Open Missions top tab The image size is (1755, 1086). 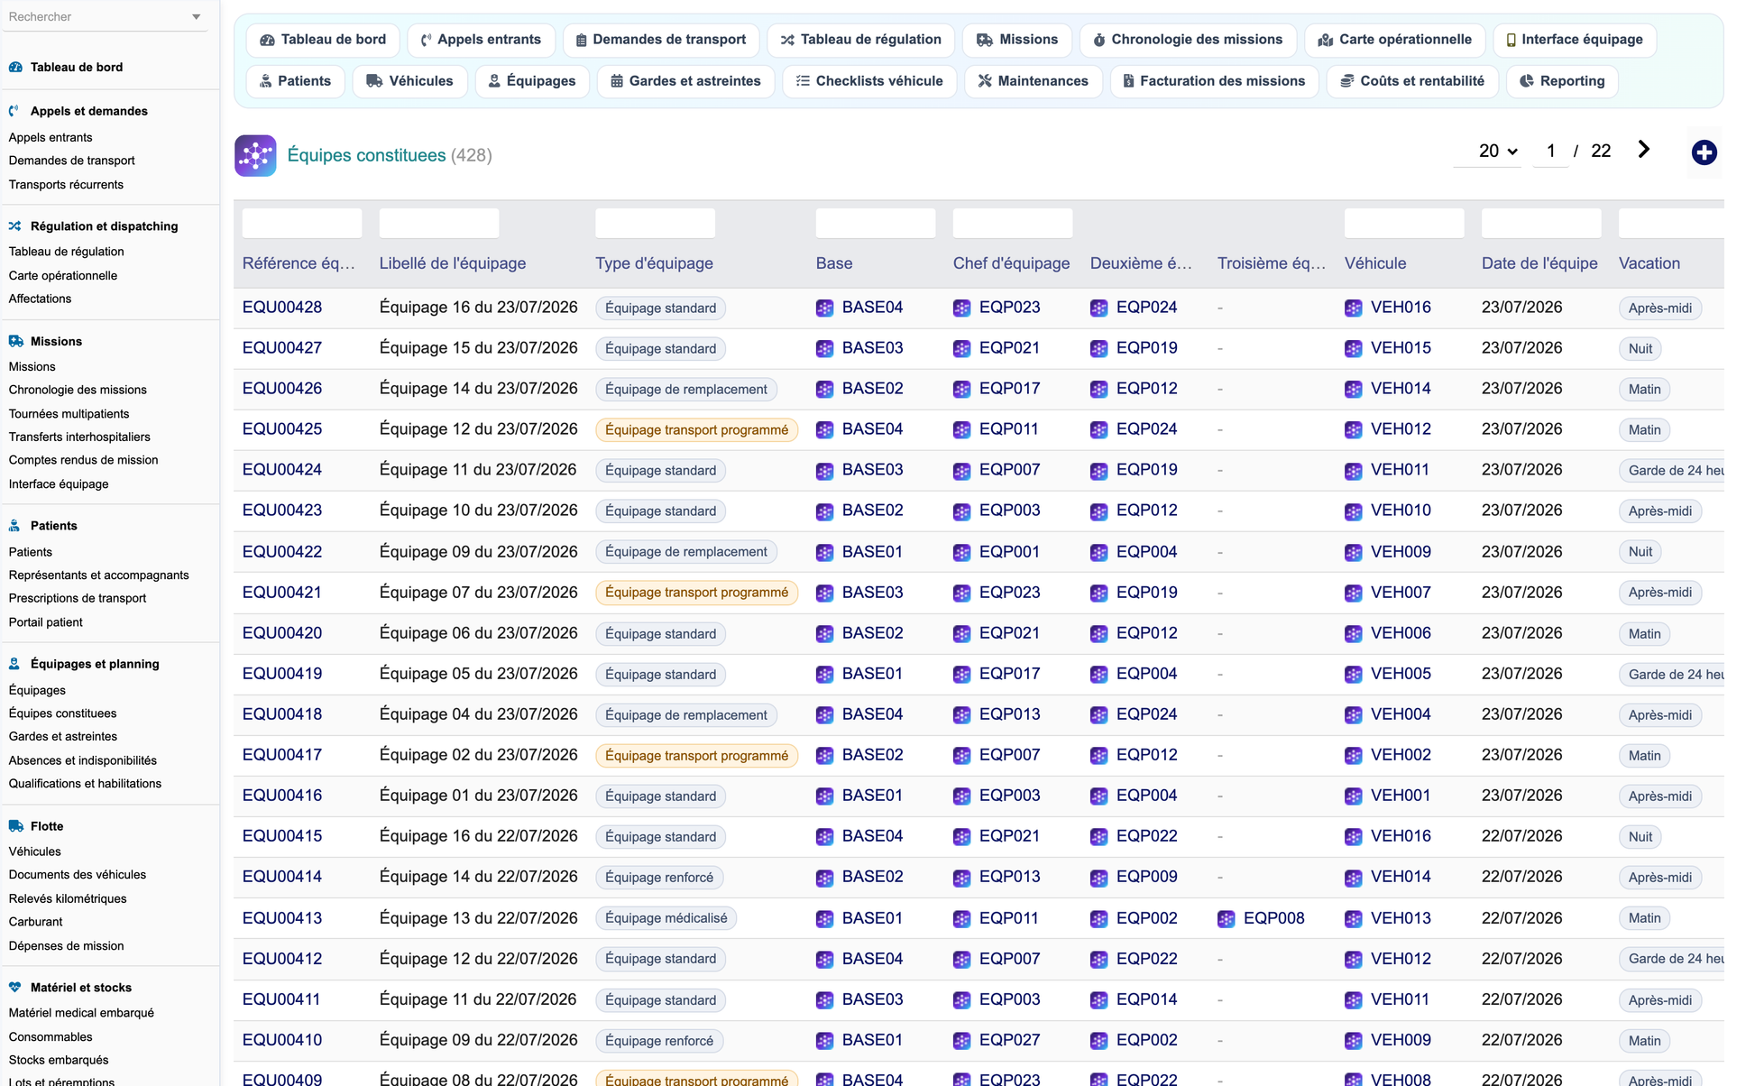point(1017,40)
